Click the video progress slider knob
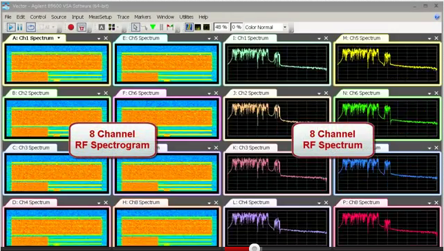Viewport: 444px width, 251px height. point(255,248)
